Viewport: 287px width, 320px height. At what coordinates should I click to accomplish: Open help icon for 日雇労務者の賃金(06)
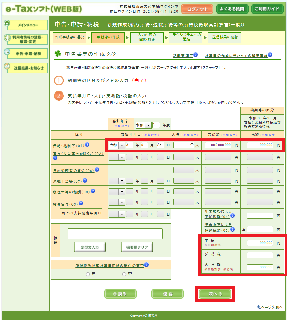click(x=97, y=169)
